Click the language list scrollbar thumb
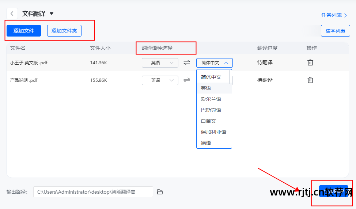Viewport: 356px width, 209px height. coord(230,77)
